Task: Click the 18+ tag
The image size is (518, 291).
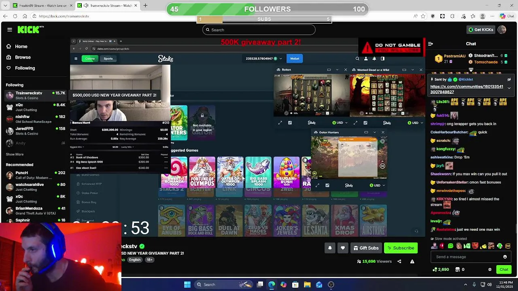Action: tap(149, 260)
